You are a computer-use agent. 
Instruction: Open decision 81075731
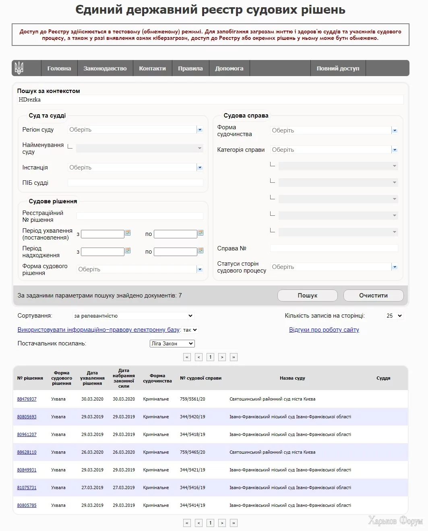coord(27,488)
